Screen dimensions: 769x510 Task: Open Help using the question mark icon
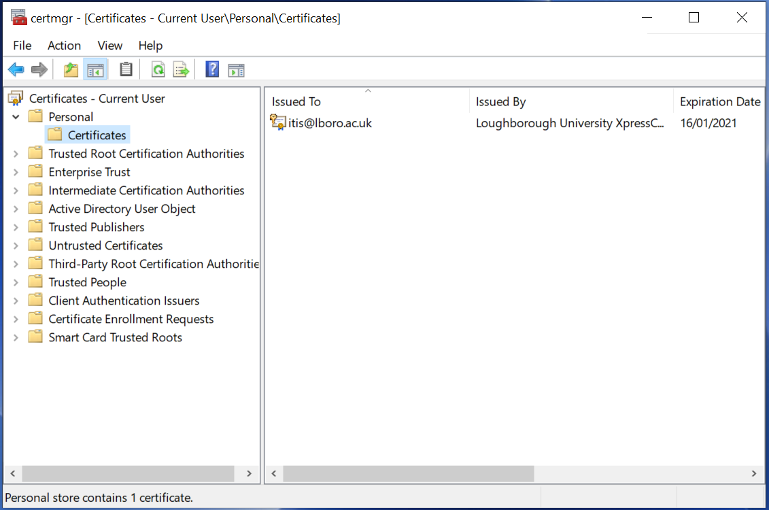[212, 69]
